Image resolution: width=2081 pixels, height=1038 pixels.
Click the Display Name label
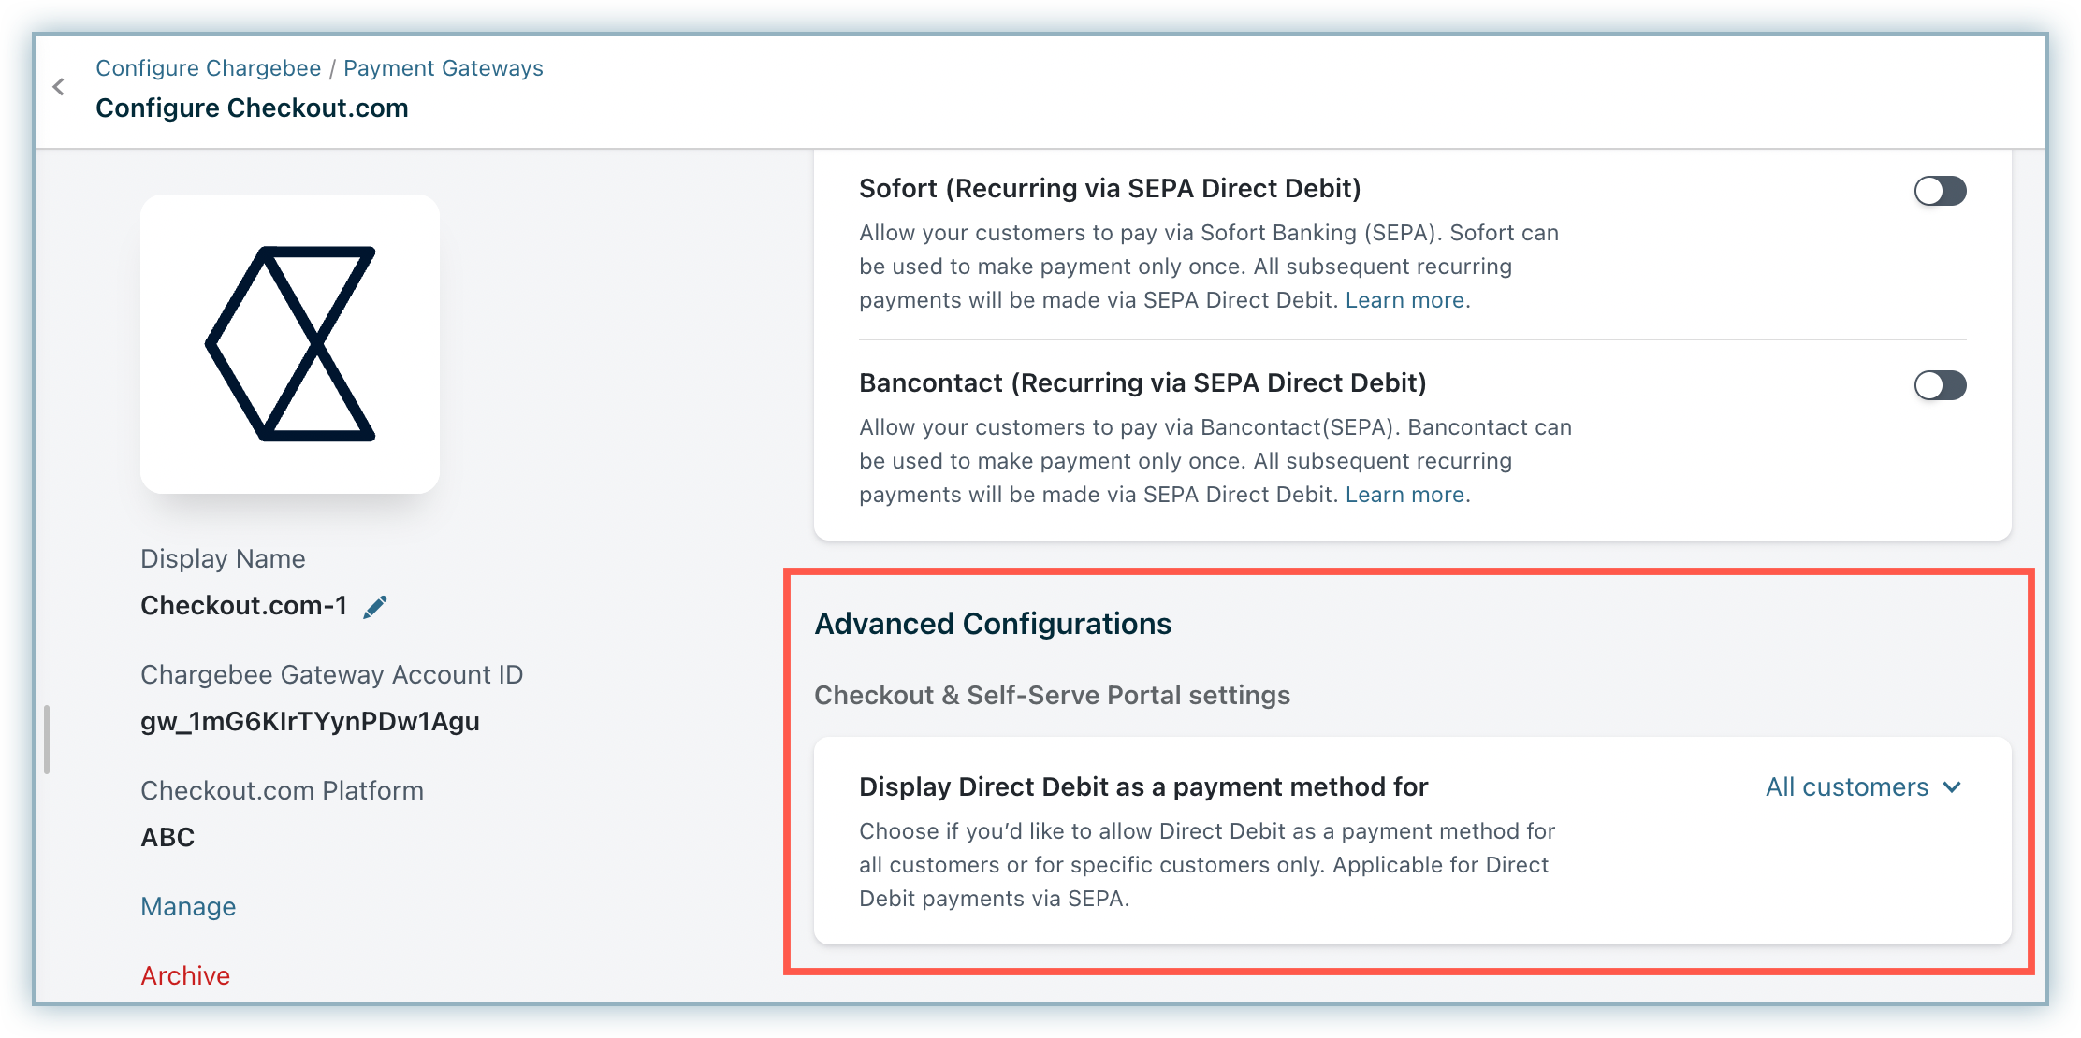(x=223, y=559)
